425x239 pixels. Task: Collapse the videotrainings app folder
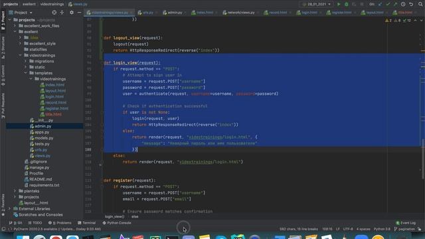click(20, 55)
